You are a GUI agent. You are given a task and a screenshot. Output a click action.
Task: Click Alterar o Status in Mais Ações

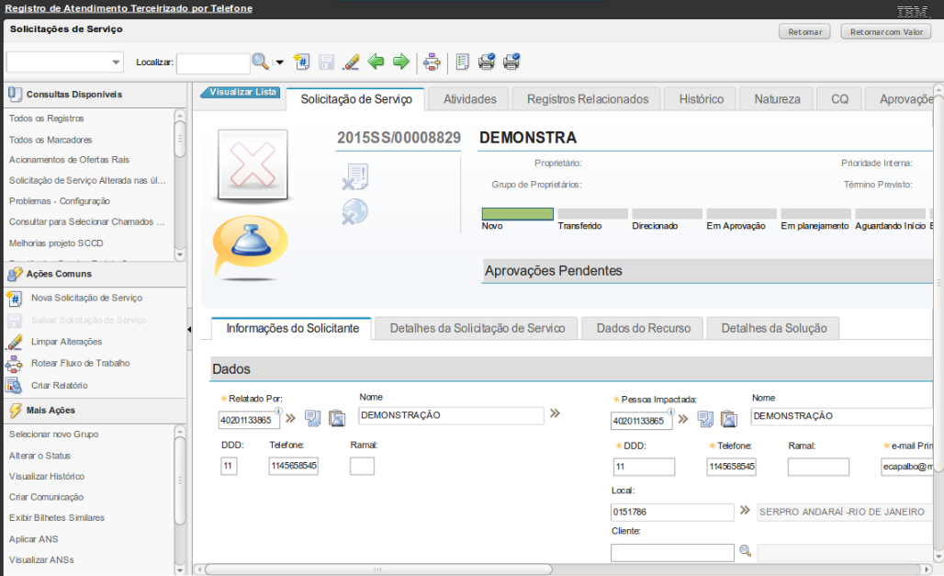point(39,456)
